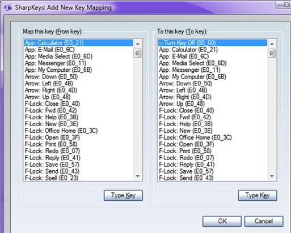Confirm the mapping with the OK button
Viewport: 291px width, 233px height.
tap(222, 221)
